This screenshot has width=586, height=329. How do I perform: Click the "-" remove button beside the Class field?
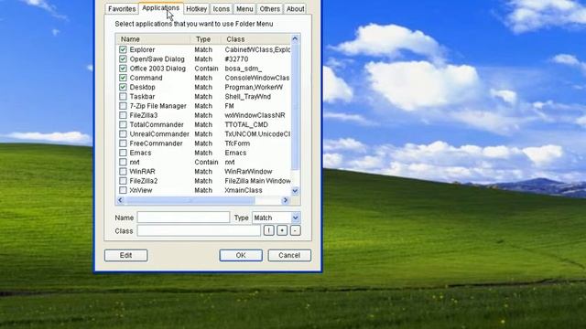[x=295, y=230]
